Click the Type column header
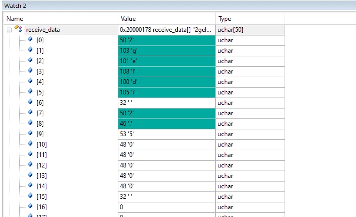 pyautogui.click(x=225, y=19)
